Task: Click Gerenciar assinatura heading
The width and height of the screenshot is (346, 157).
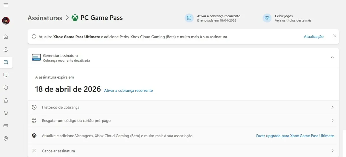Action: click(60, 55)
